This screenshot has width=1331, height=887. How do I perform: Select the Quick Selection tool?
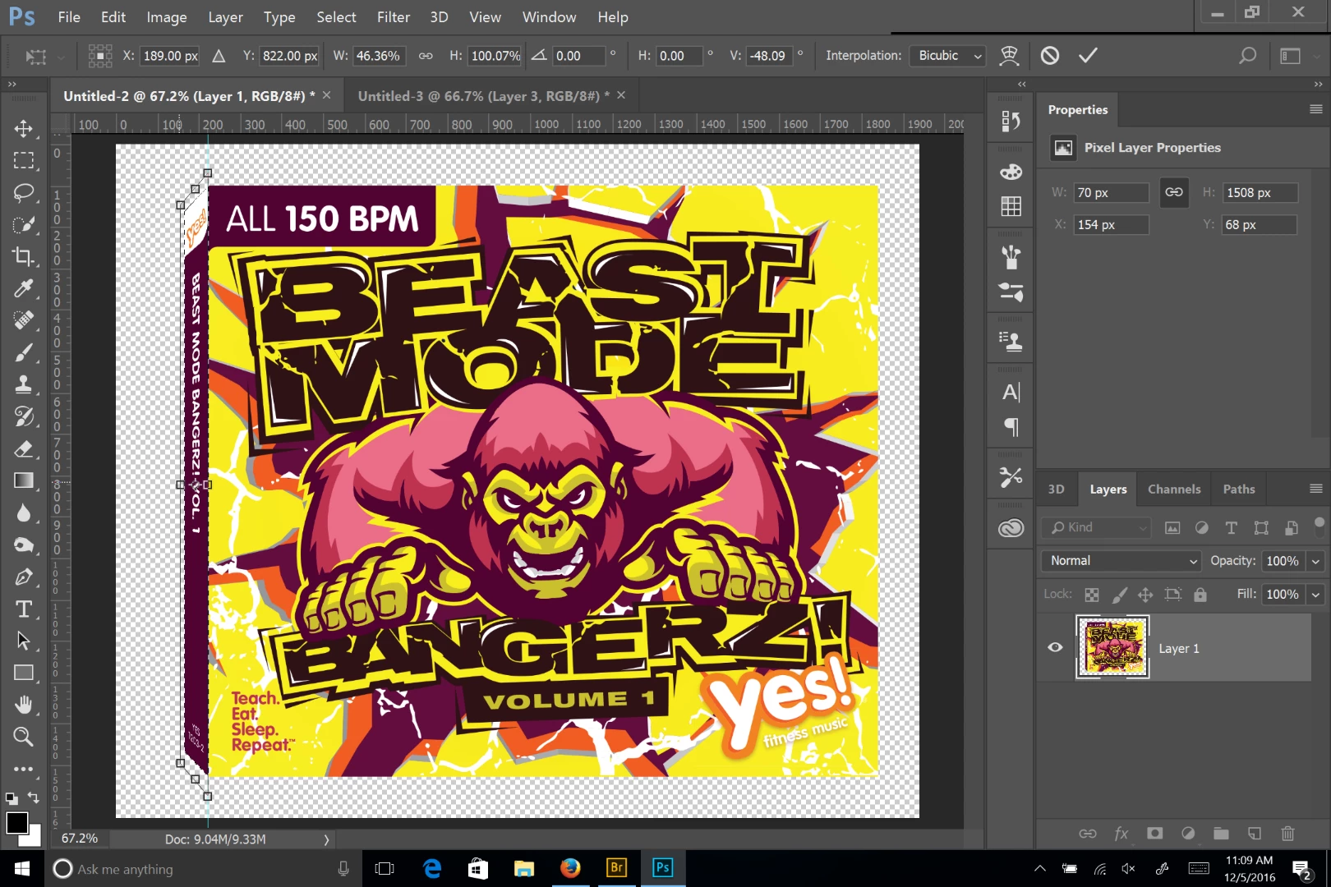coord(23,225)
